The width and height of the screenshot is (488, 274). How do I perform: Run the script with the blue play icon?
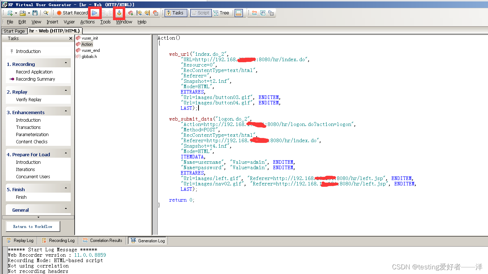point(95,13)
